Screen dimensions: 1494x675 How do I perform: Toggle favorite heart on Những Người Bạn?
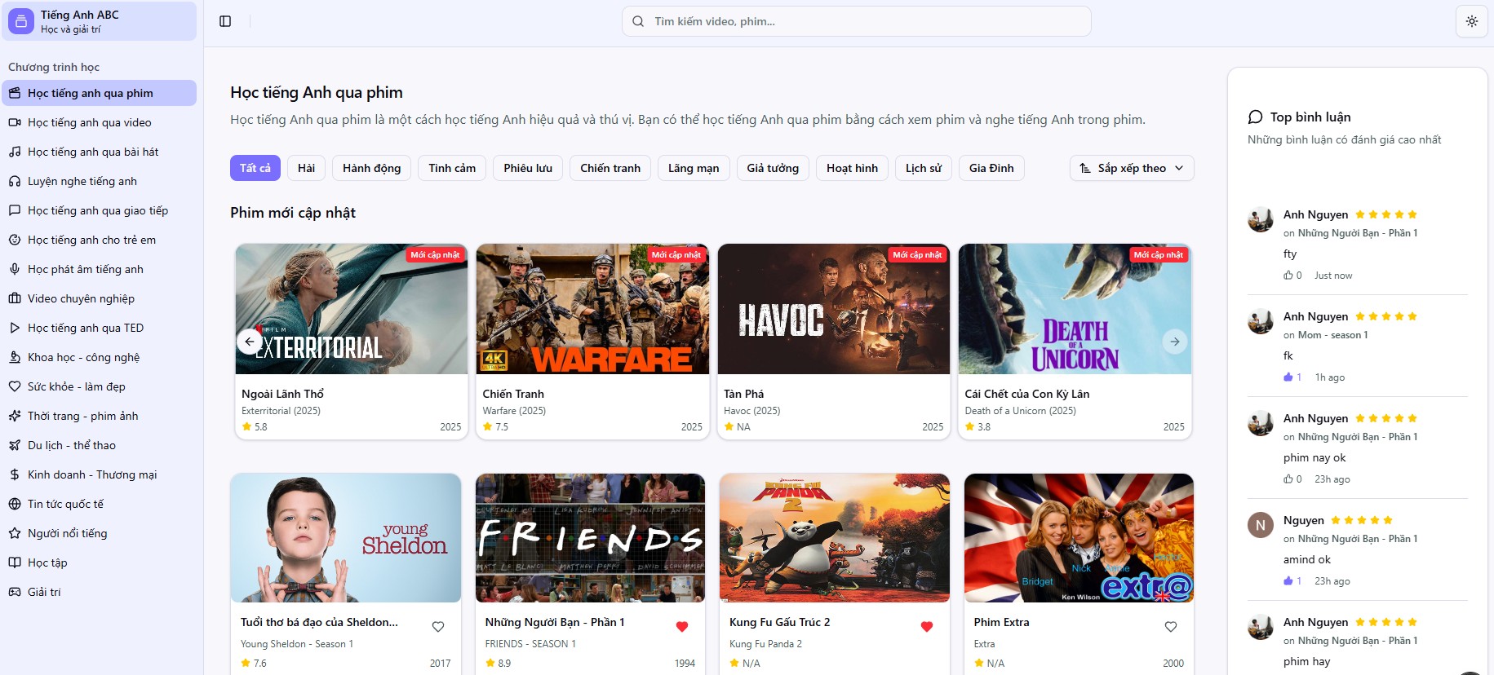(x=682, y=626)
